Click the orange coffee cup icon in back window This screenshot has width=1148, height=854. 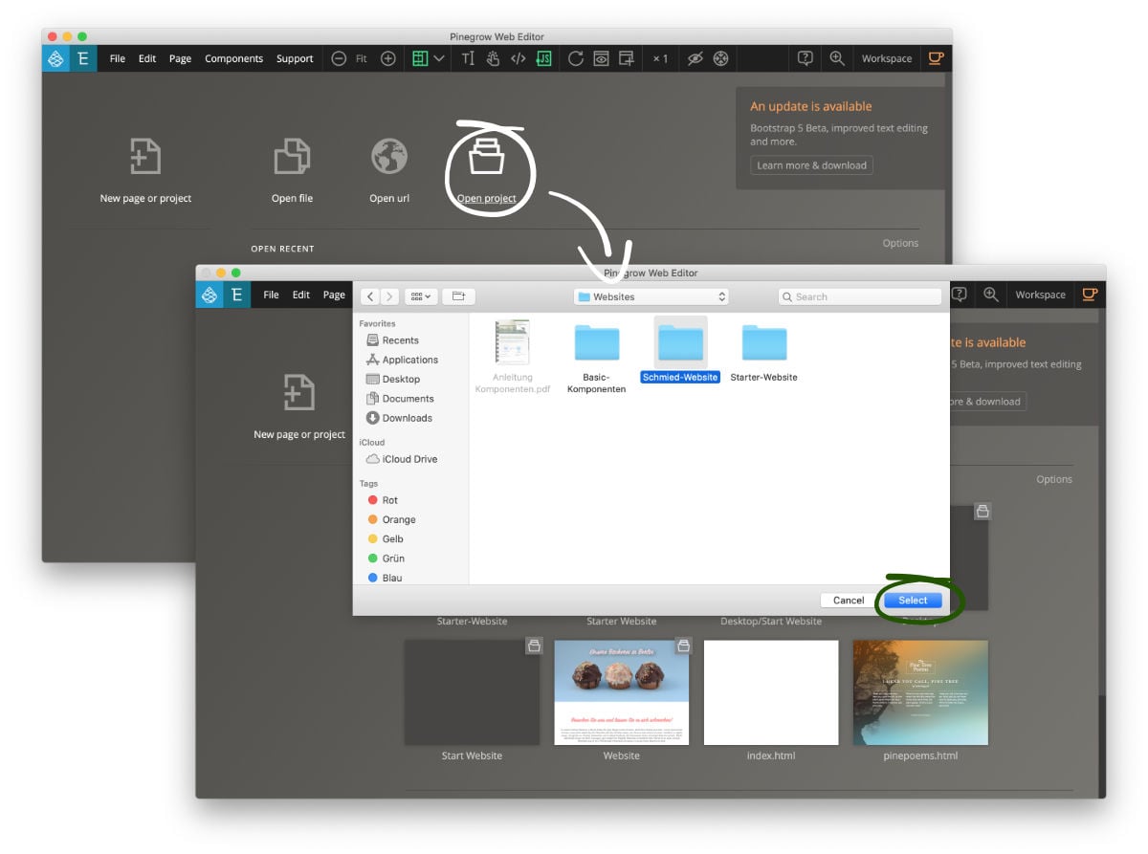coord(936,58)
